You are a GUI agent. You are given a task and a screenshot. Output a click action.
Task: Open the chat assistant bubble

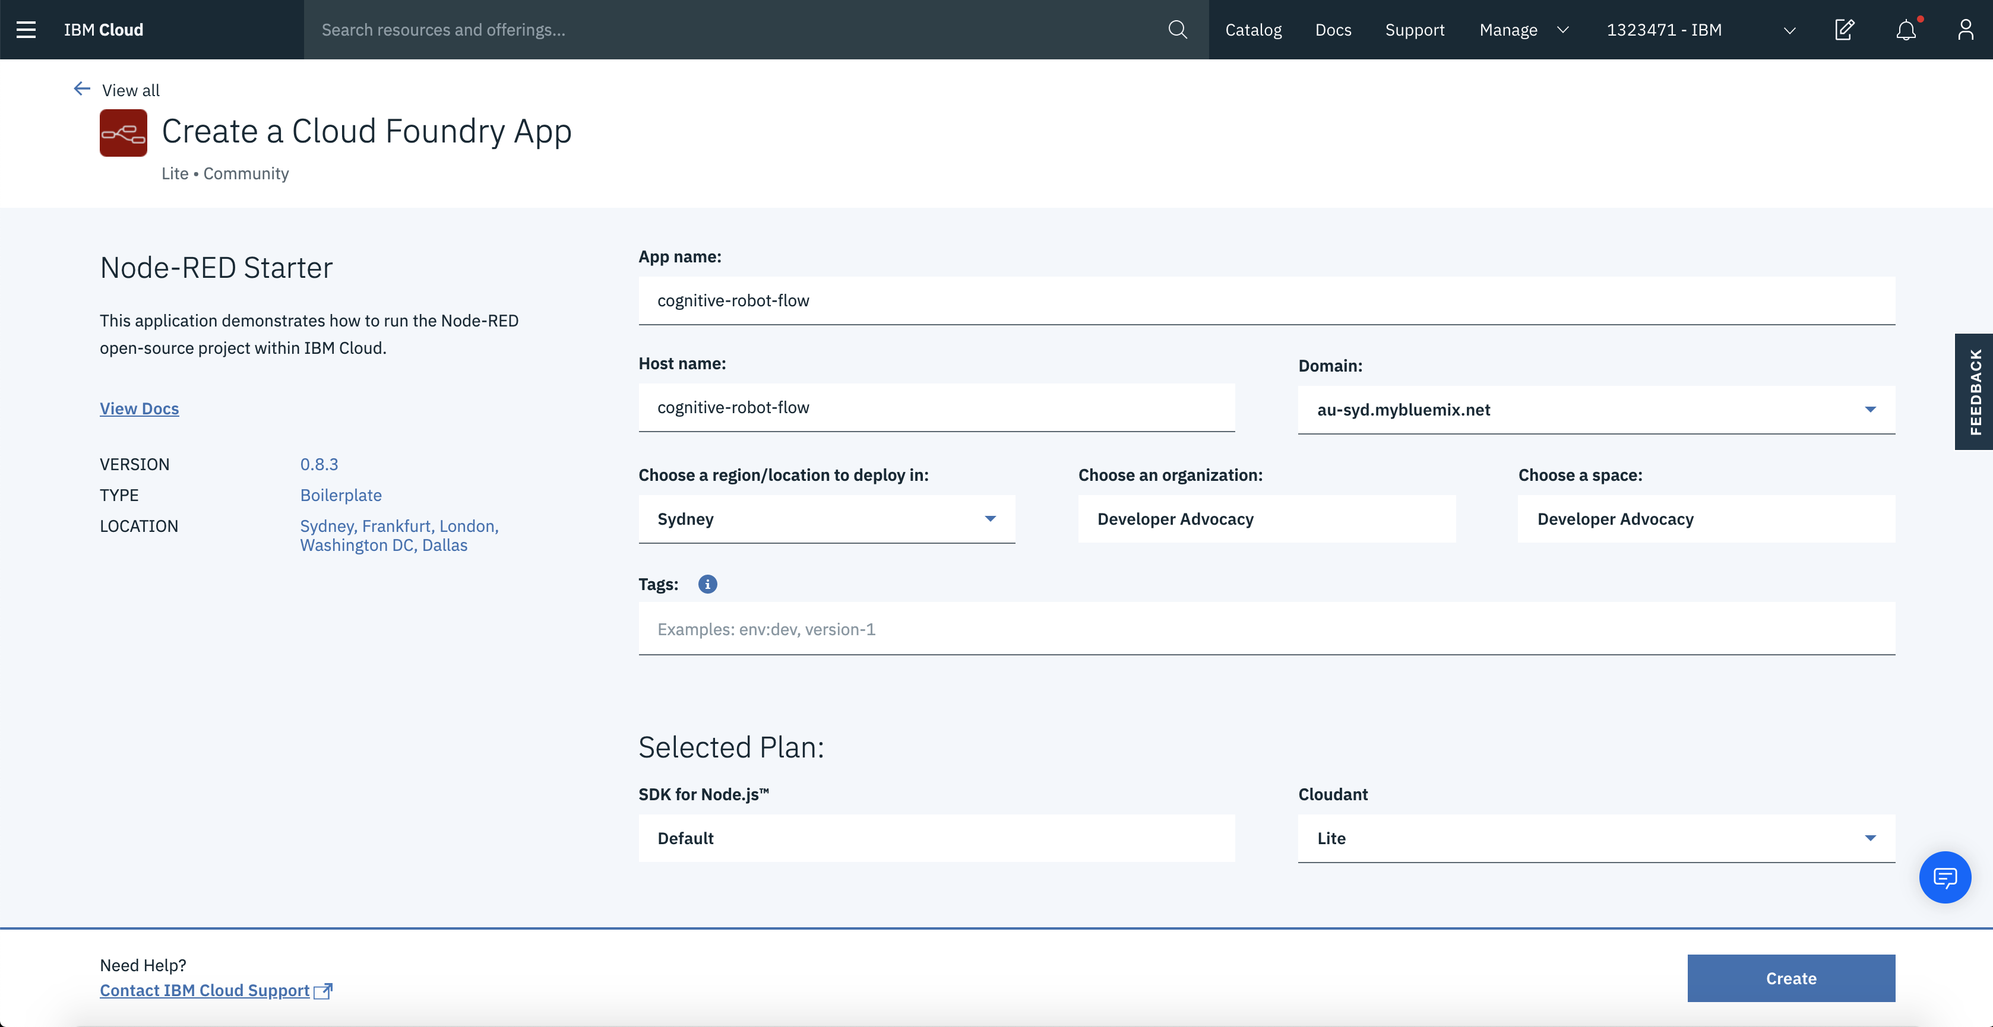click(1944, 877)
